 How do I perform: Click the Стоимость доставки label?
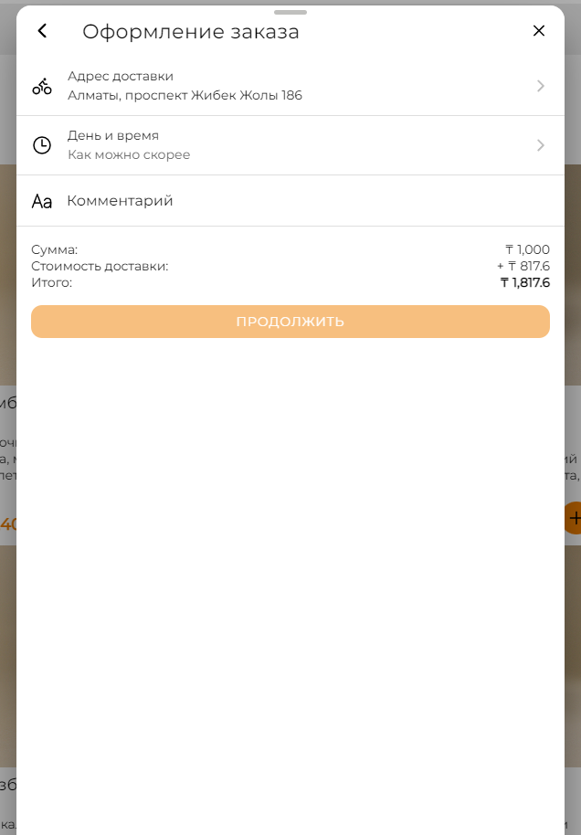click(x=100, y=266)
